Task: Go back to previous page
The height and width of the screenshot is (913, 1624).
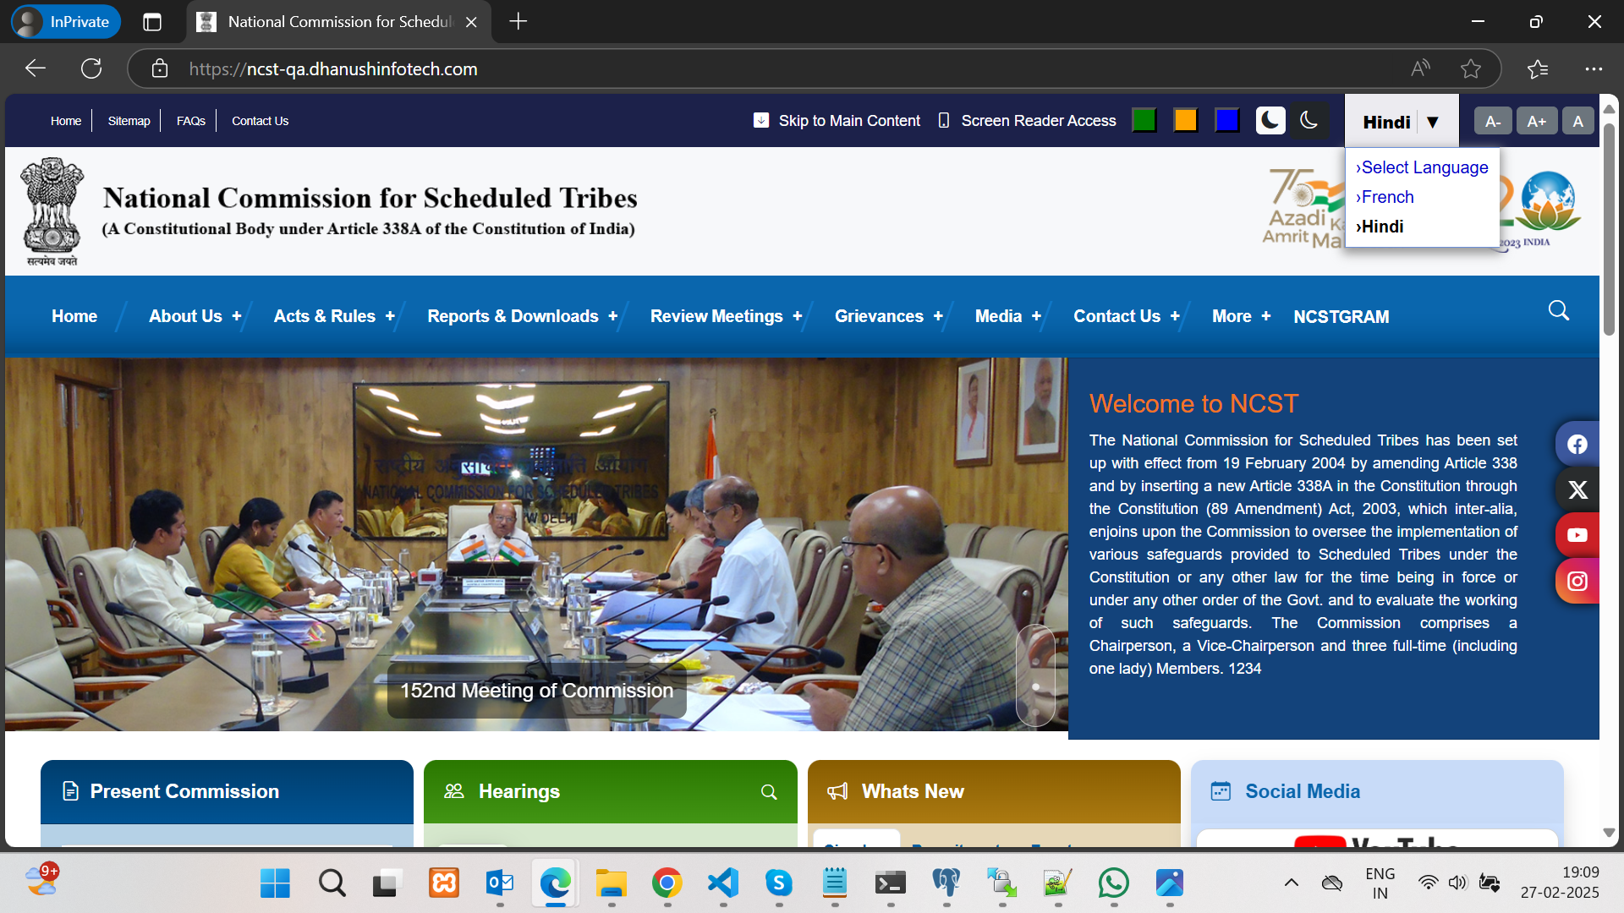Action: [x=36, y=68]
